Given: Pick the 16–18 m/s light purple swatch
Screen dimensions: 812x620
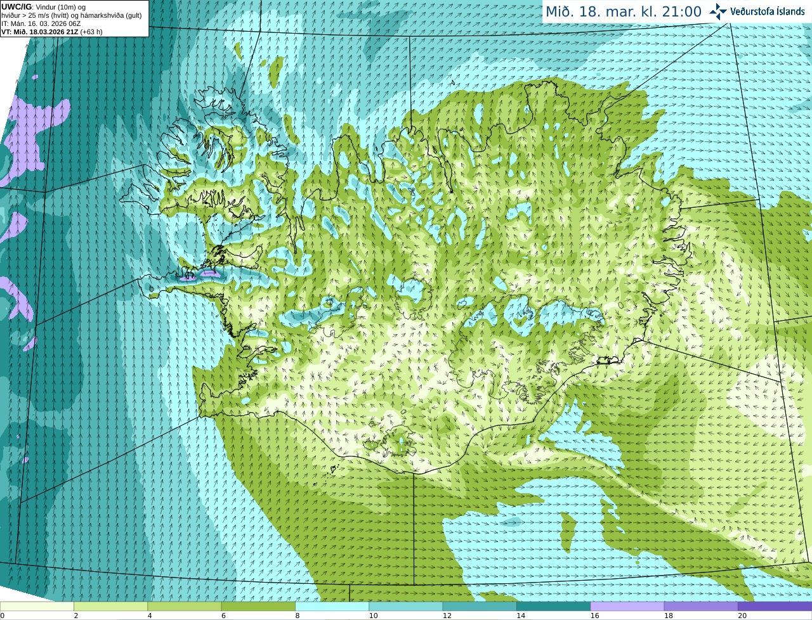Looking at the screenshot, I should point(627,606).
